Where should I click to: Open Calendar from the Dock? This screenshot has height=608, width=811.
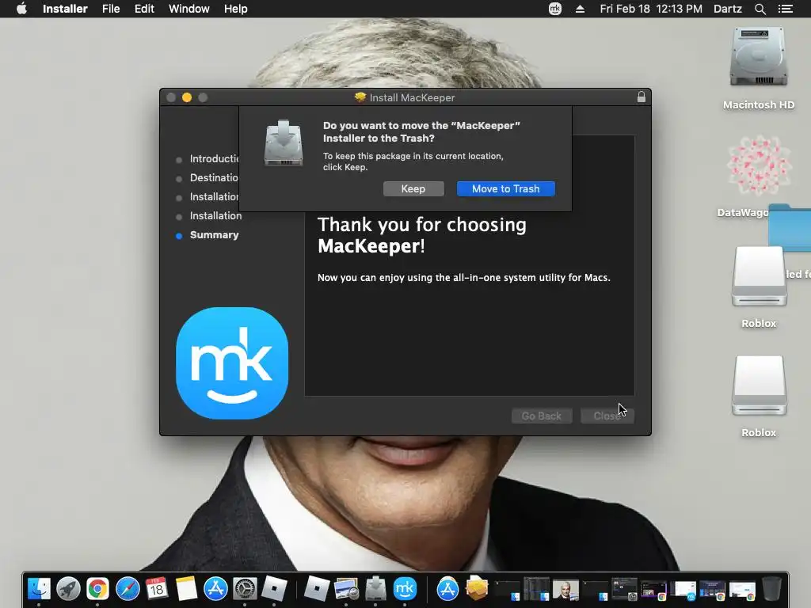point(157,588)
